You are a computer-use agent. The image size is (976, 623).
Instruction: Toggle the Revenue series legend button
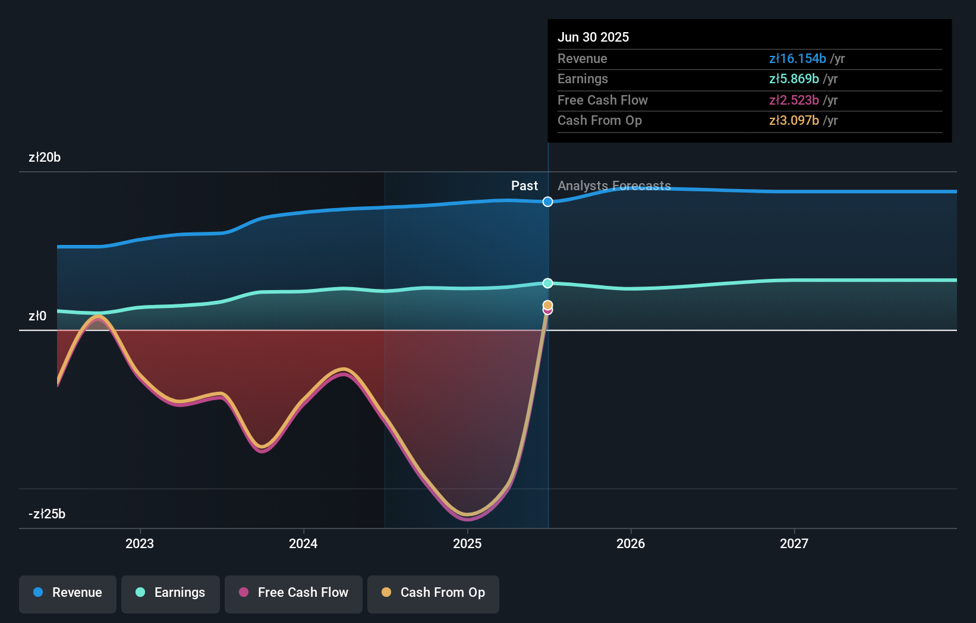[x=68, y=593]
